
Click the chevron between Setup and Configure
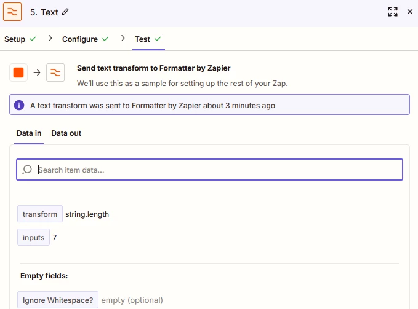click(50, 38)
